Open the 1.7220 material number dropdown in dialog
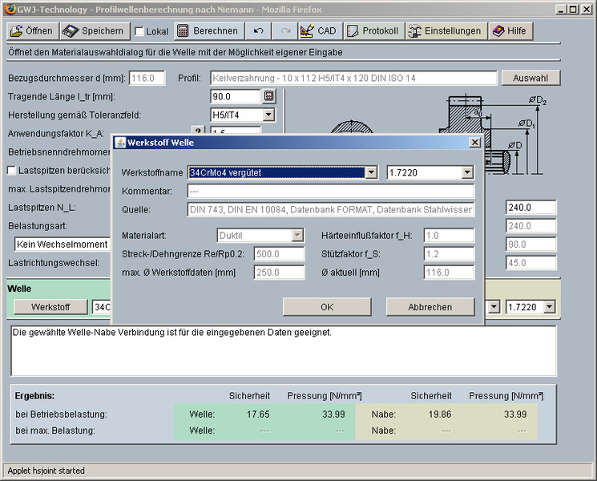597x481 pixels. [x=467, y=172]
